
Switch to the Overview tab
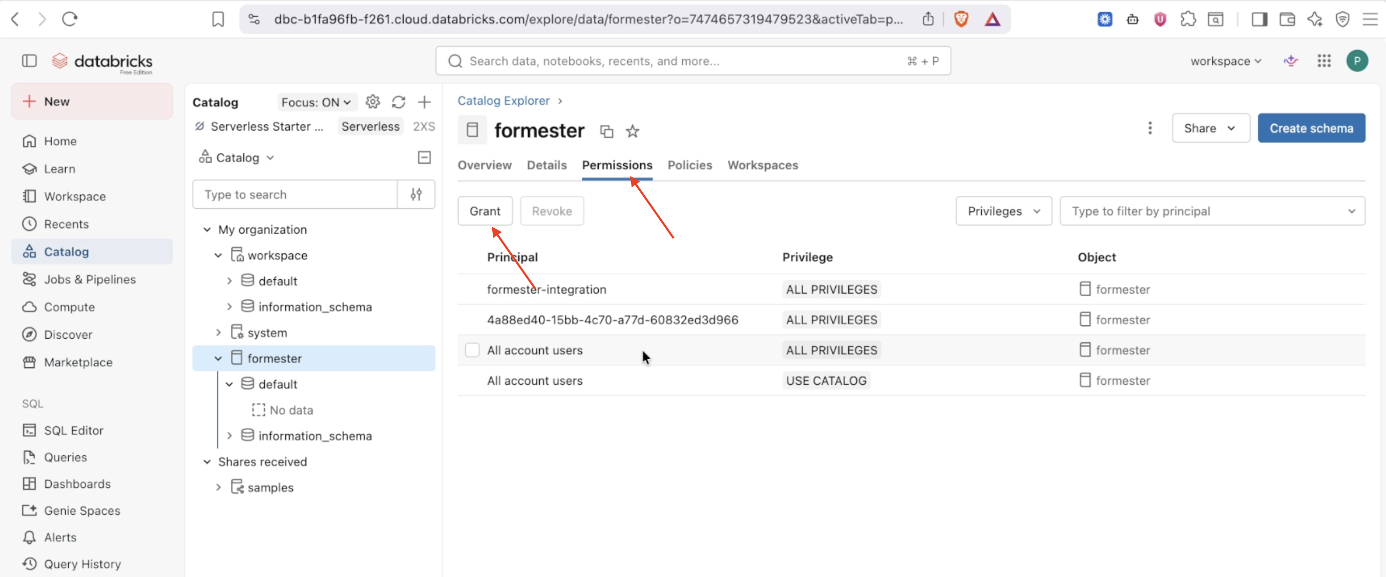(x=484, y=165)
